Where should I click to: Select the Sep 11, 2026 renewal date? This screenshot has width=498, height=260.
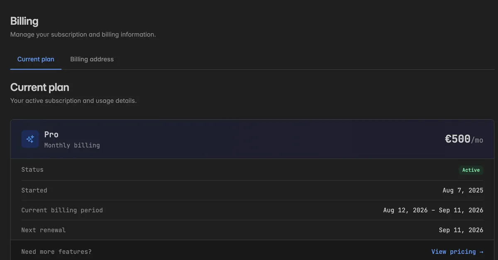click(461, 230)
